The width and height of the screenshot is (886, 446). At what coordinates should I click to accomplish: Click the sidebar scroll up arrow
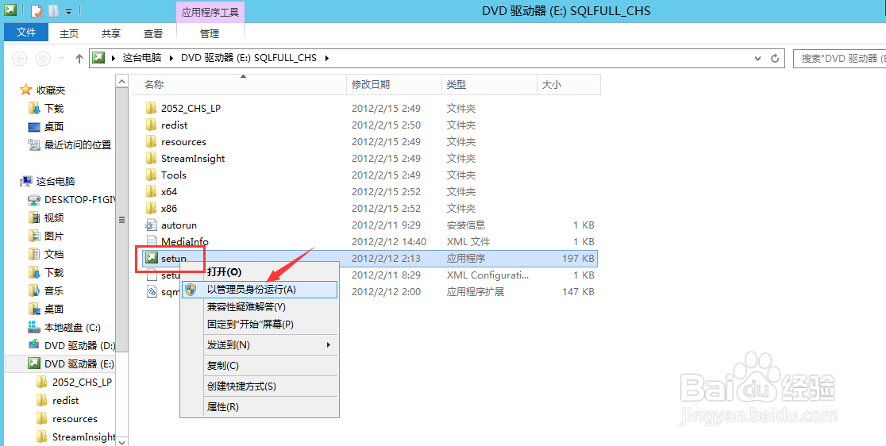121,81
